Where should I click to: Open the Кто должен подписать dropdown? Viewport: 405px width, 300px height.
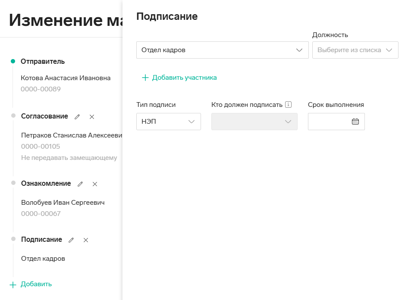(x=254, y=122)
